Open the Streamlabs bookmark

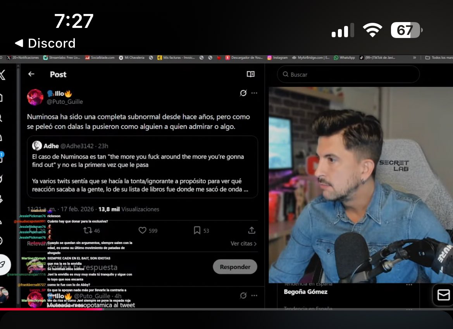[x=62, y=58]
